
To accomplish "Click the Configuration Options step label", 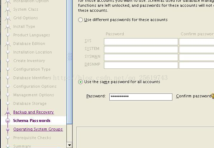I will coord(35,86).
